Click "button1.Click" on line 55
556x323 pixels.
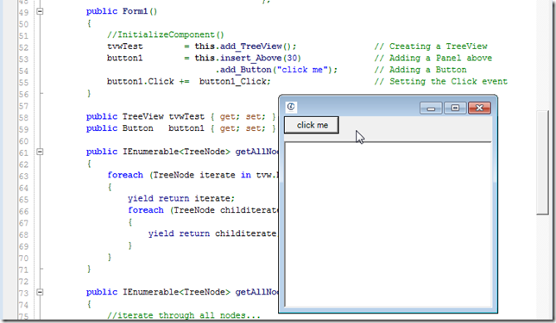pos(141,81)
